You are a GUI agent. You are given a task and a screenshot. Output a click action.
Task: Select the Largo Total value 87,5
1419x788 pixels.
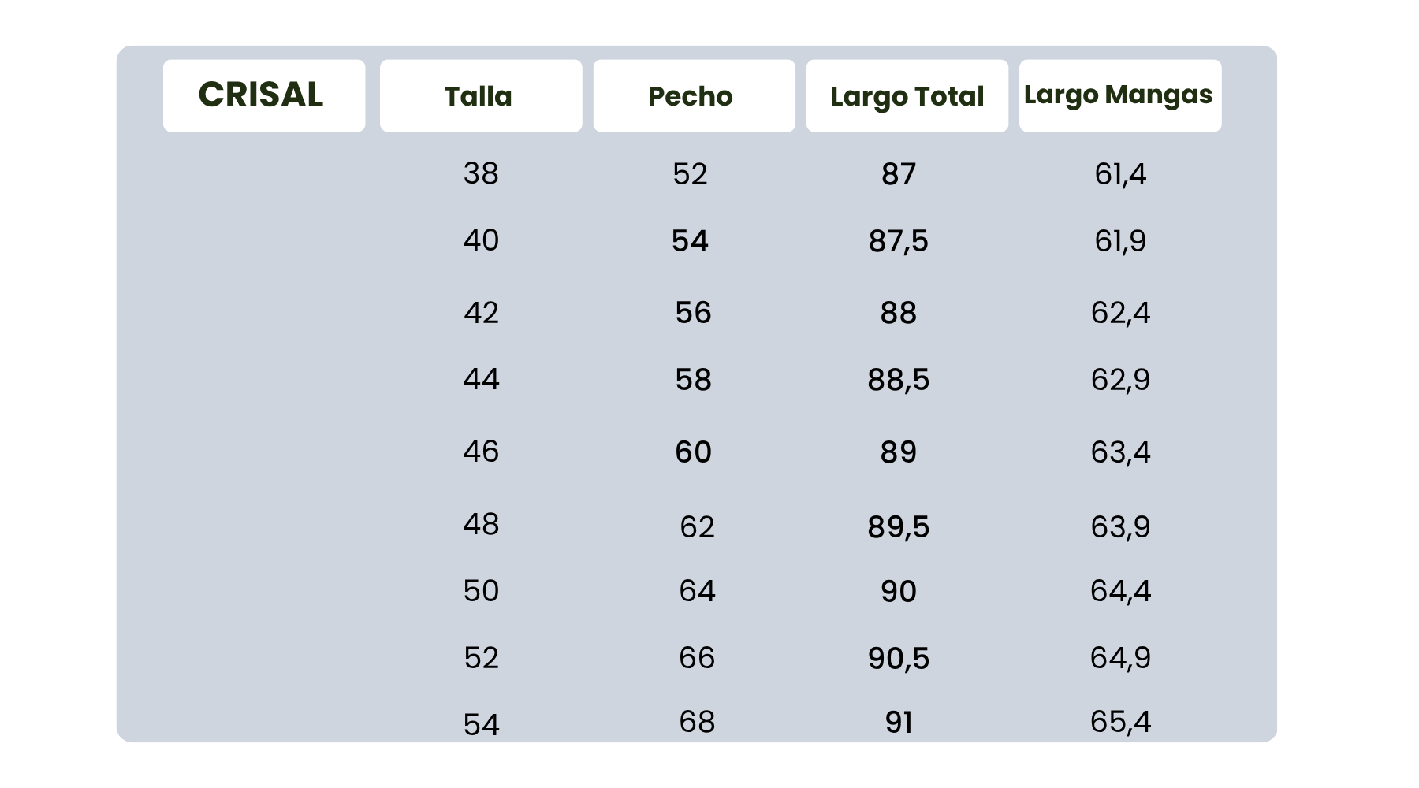pos(899,241)
